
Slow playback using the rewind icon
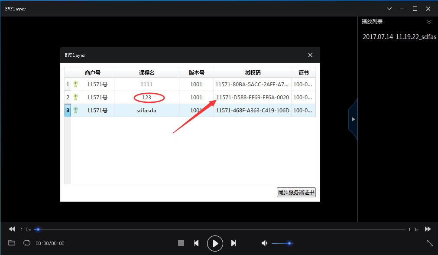tap(11, 229)
